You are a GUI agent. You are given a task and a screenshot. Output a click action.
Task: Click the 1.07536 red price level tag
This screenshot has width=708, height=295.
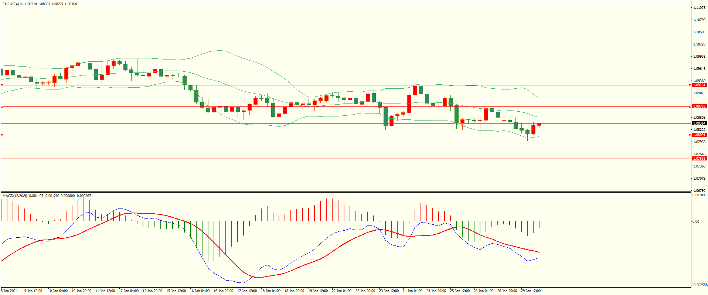(x=699, y=159)
